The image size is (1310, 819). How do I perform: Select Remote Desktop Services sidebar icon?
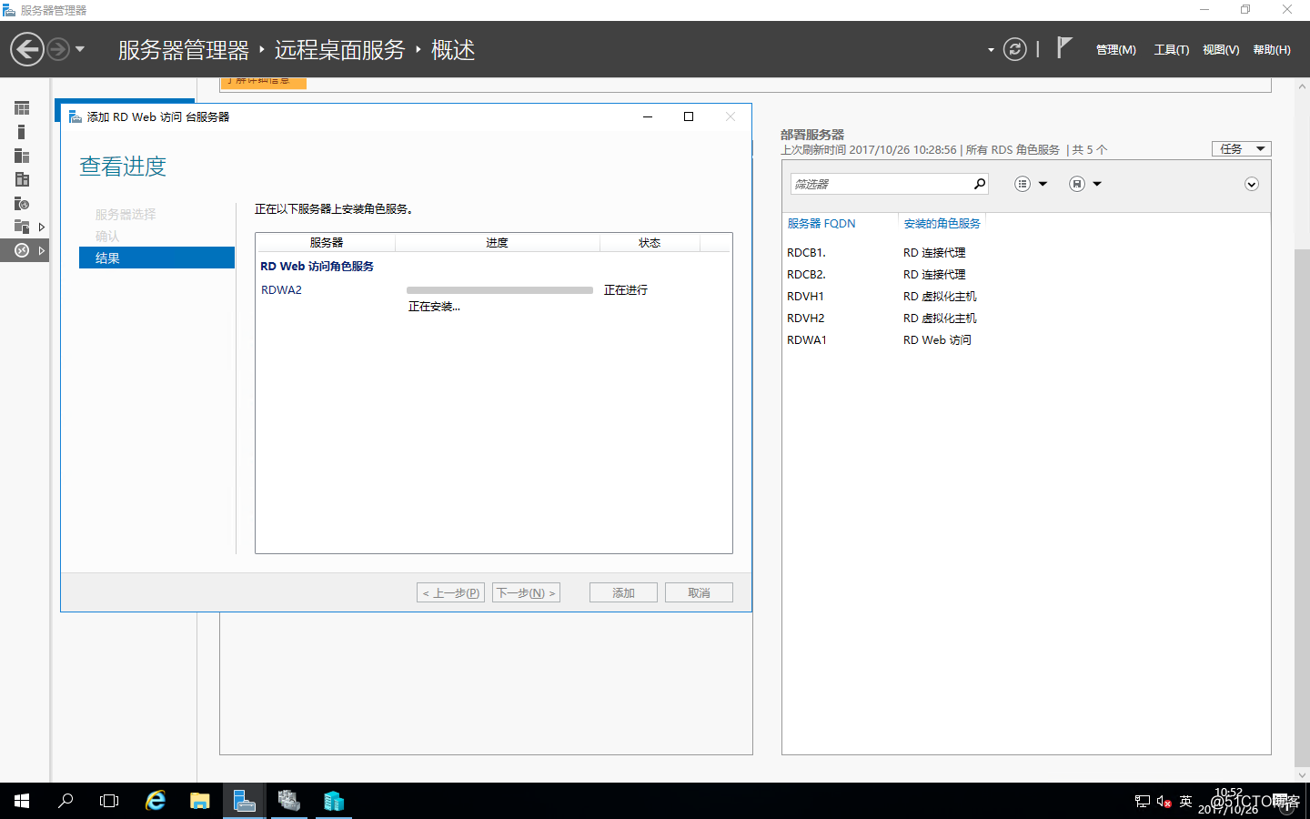click(22, 250)
